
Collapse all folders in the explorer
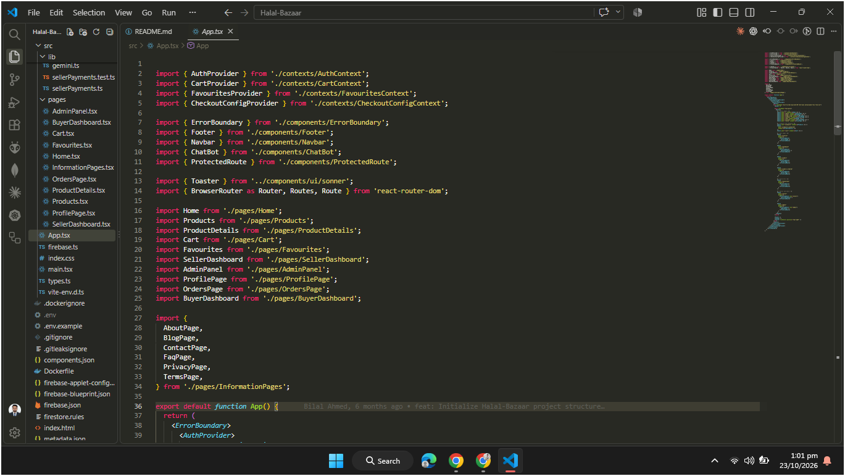[110, 31]
